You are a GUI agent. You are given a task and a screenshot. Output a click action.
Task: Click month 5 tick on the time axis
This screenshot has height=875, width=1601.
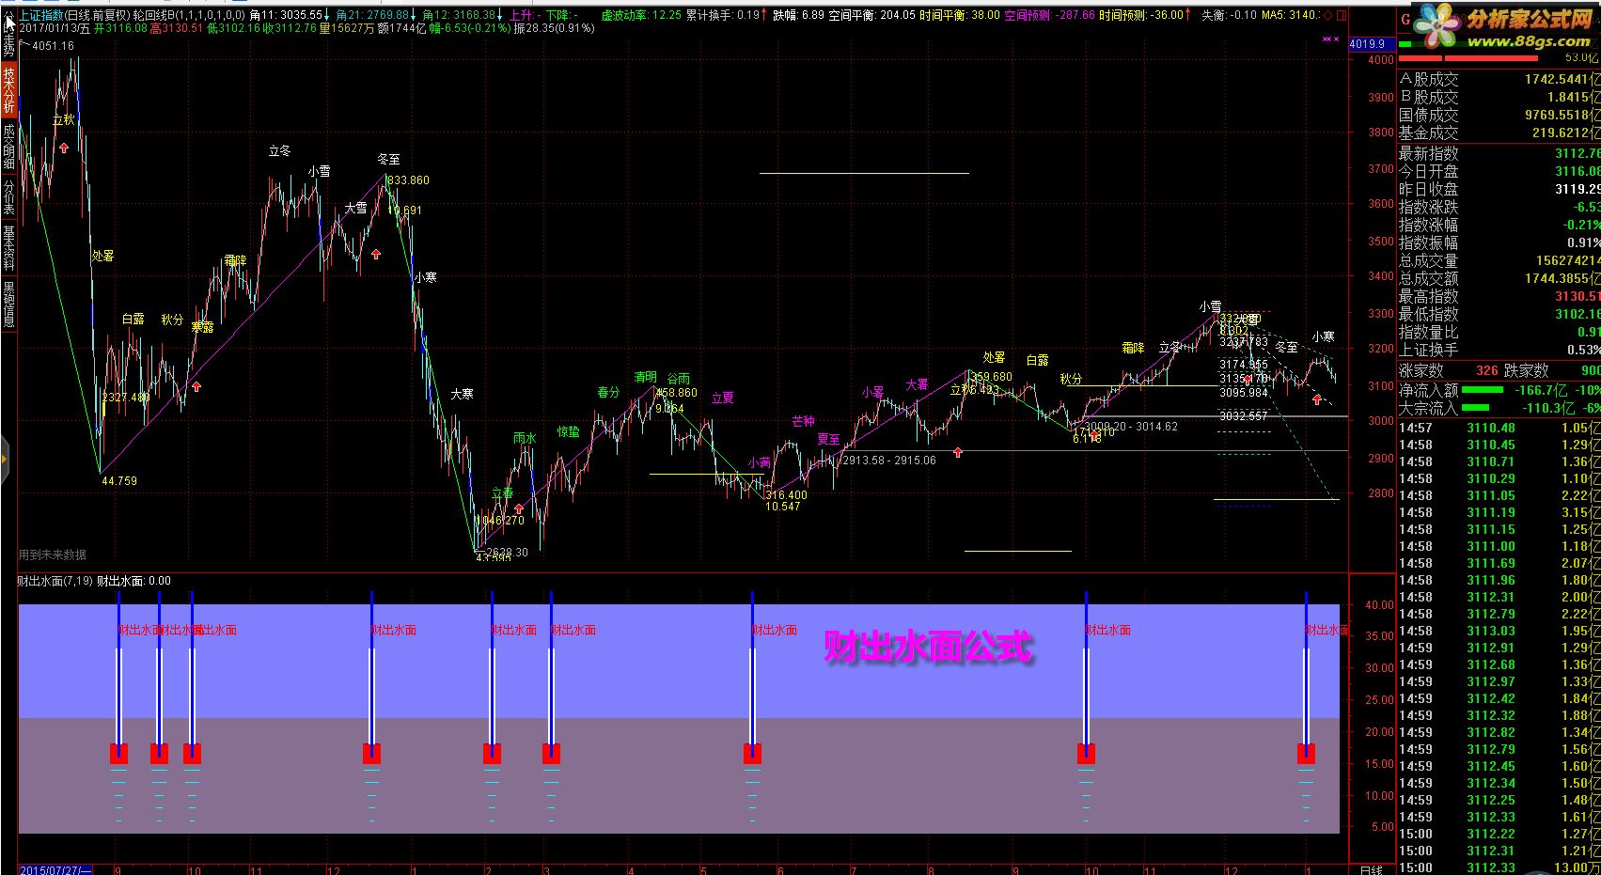[702, 869]
